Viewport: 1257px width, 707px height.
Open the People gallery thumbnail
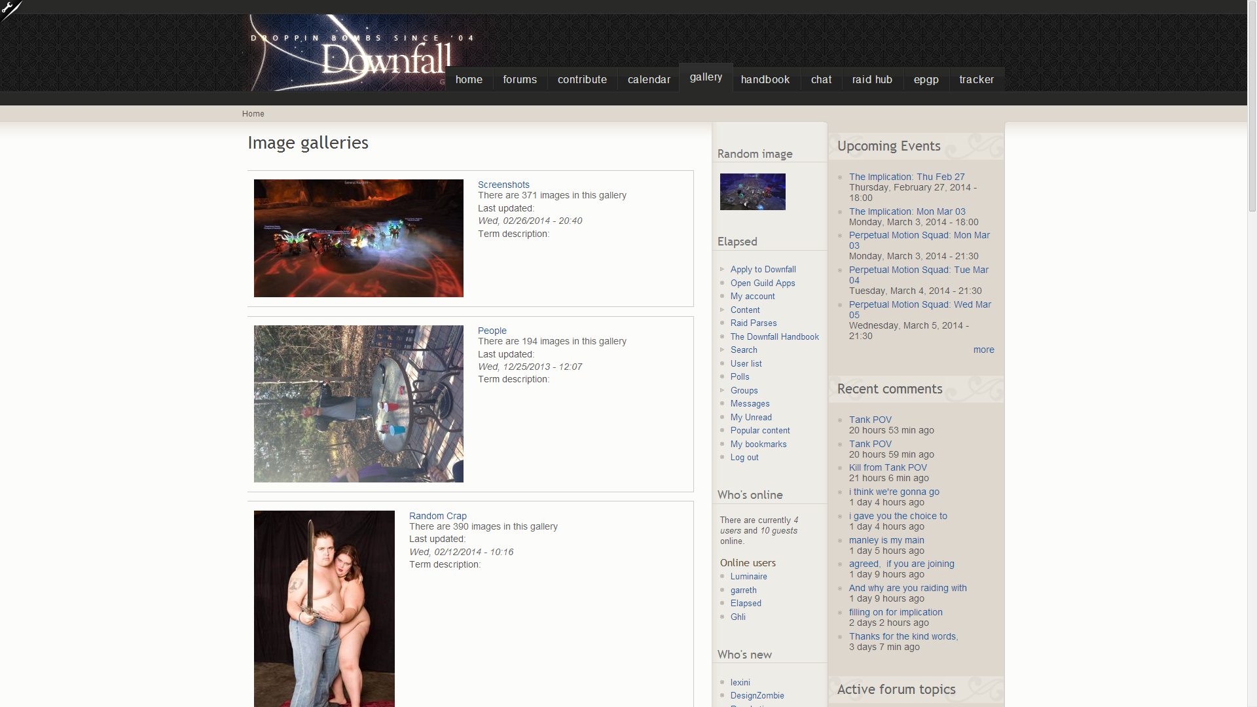point(358,404)
